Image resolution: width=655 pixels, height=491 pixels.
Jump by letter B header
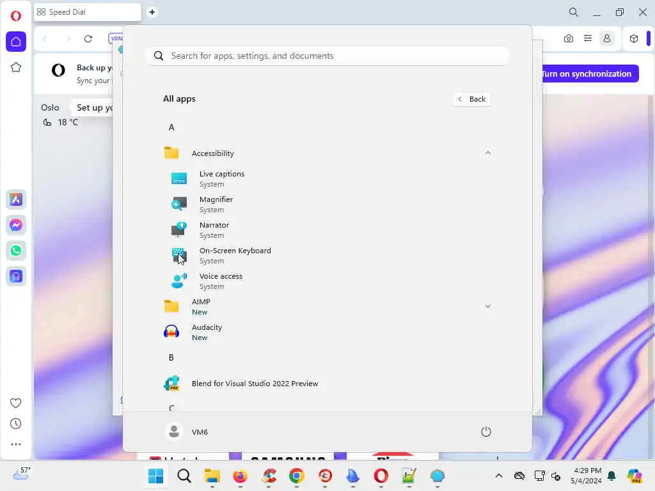(171, 358)
